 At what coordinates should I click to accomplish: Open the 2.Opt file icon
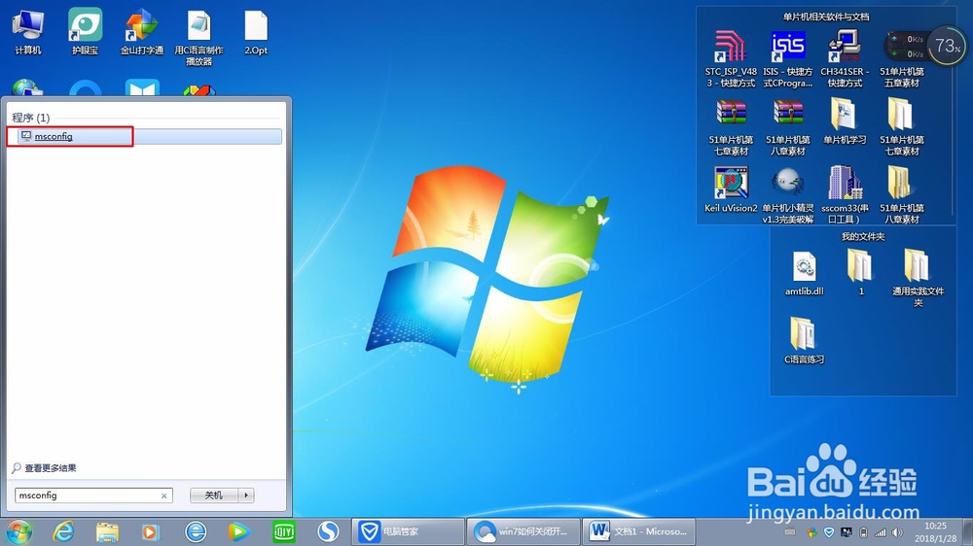click(256, 33)
